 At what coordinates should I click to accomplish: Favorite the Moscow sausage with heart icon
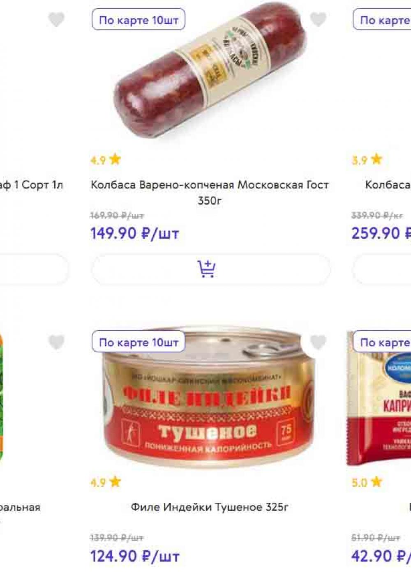[318, 19]
